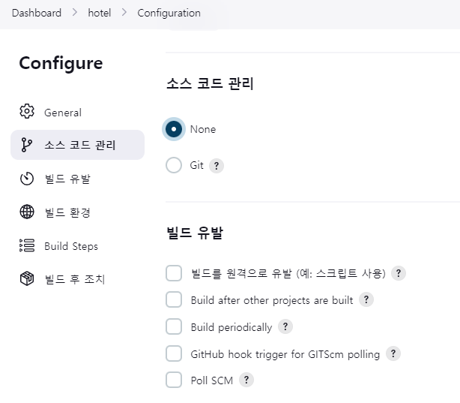This screenshot has width=460, height=403.
Task: Go to the hotel breadcrumb link
Action: point(100,13)
